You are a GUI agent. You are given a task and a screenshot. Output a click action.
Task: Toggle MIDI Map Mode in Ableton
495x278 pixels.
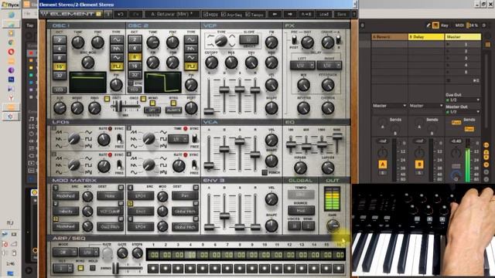[459, 25]
